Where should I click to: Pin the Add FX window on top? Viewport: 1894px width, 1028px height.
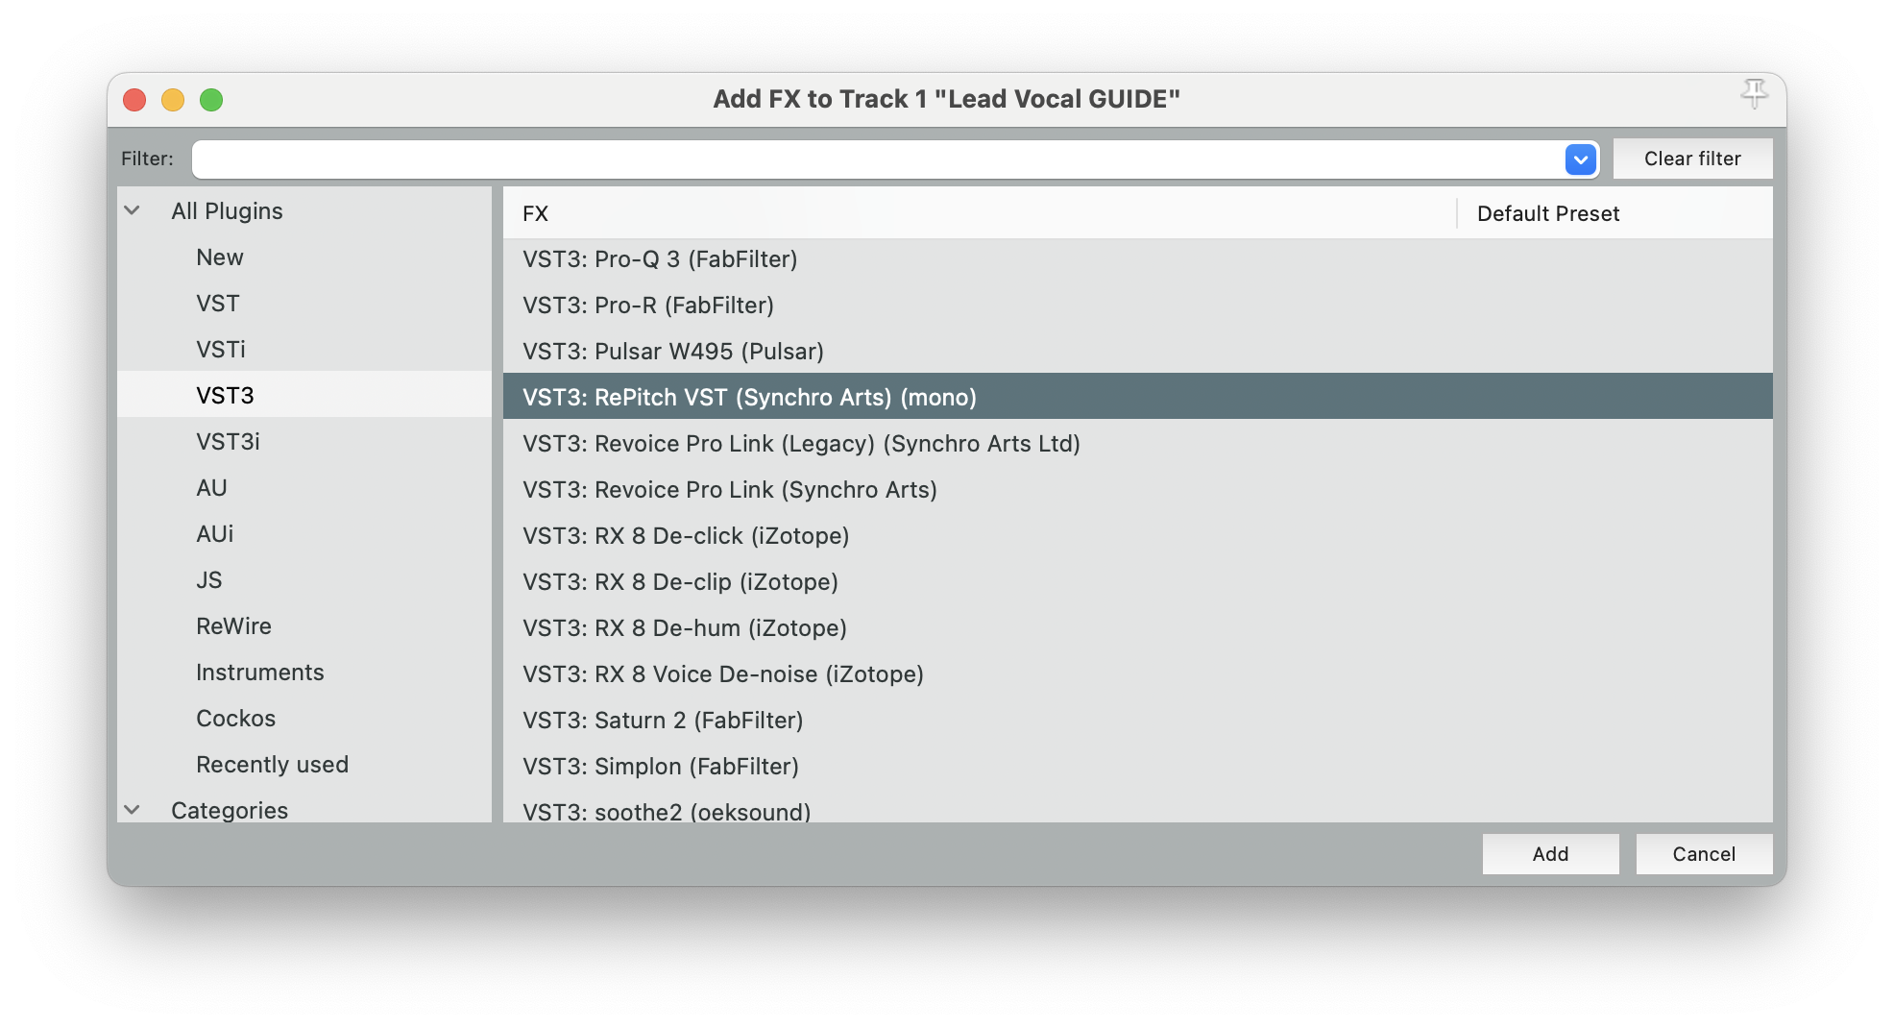(x=1754, y=93)
